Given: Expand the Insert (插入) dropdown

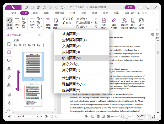Looking at the screenshot, I should pyautogui.click(x=87, y=27).
